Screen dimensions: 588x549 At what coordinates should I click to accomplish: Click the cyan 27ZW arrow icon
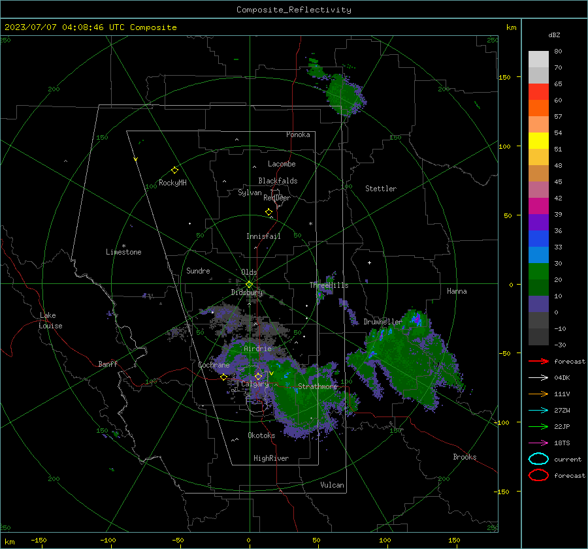coord(538,411)
